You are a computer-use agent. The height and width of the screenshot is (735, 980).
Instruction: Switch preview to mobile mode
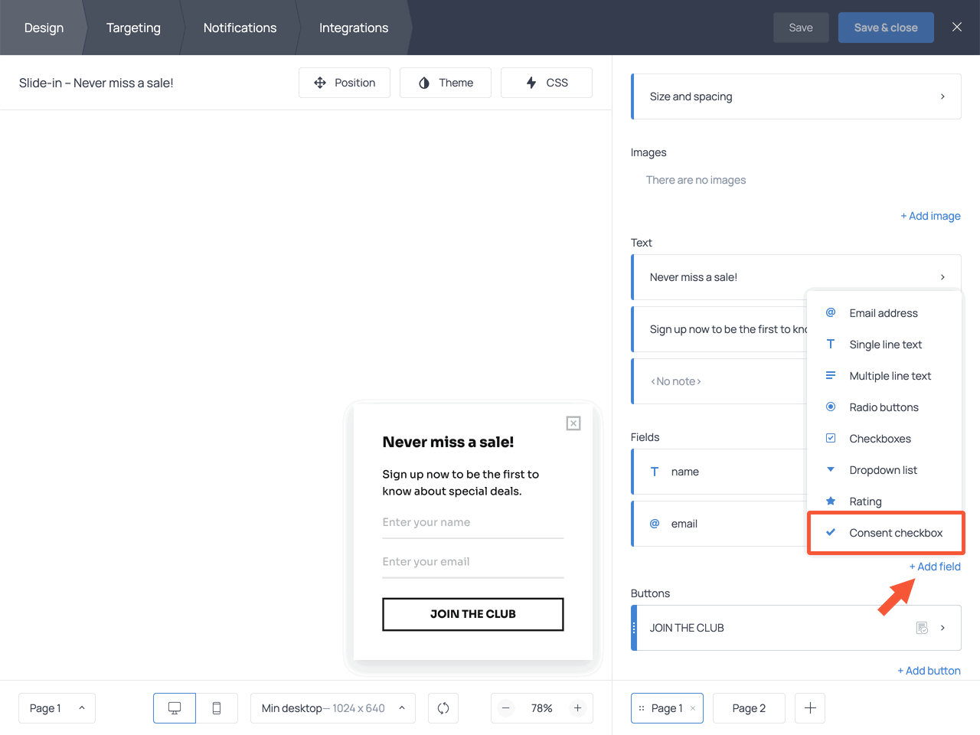[x=217, y=708]
